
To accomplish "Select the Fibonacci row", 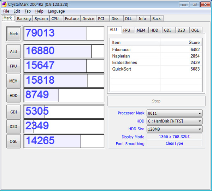I will click(x=156, y=49).
